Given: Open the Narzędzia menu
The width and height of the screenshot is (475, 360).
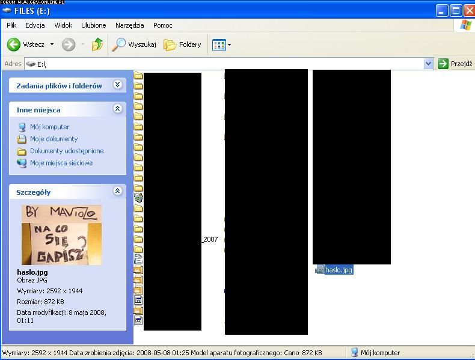Looking at the screenshot, I should 129,25.
